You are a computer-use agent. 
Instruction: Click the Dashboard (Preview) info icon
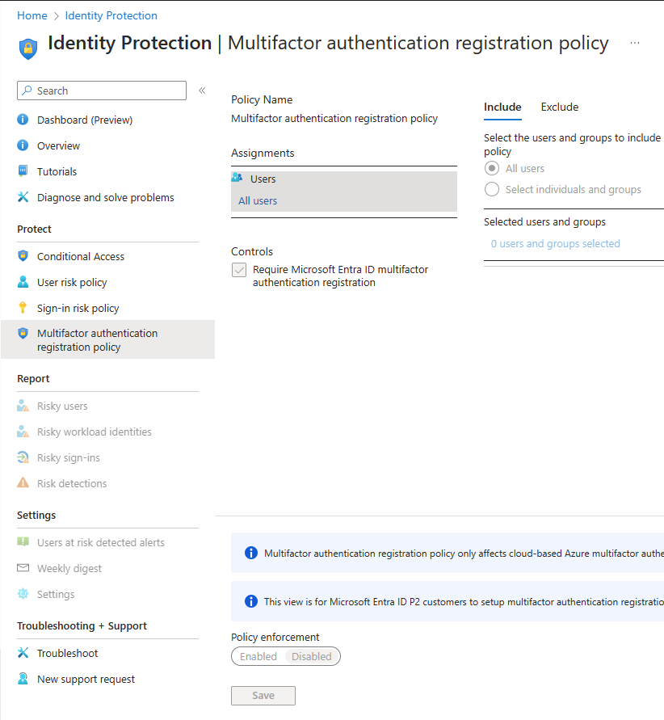[x=23, y=120]
